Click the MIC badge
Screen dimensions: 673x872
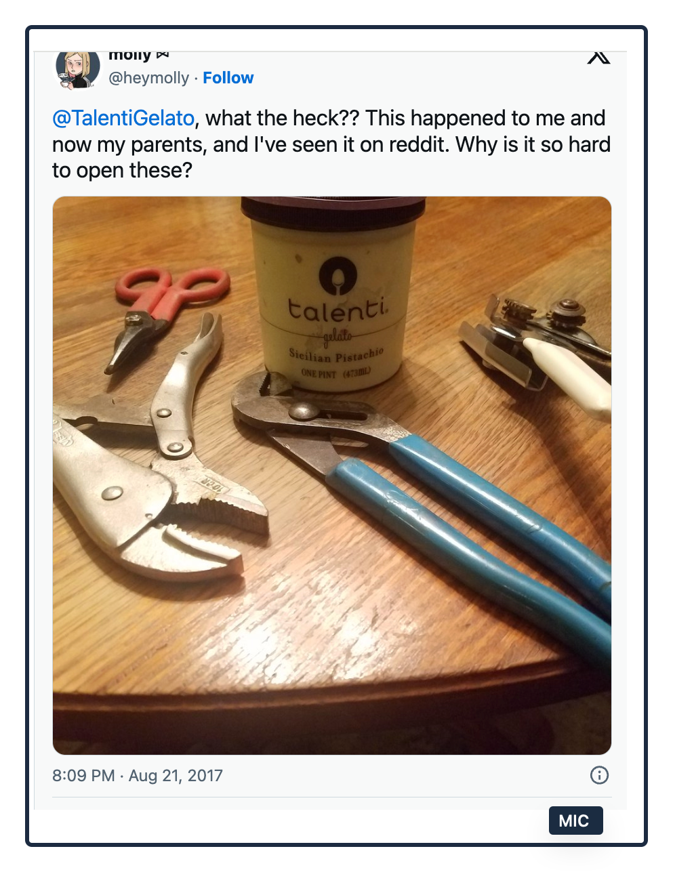[x=575, y=821]
